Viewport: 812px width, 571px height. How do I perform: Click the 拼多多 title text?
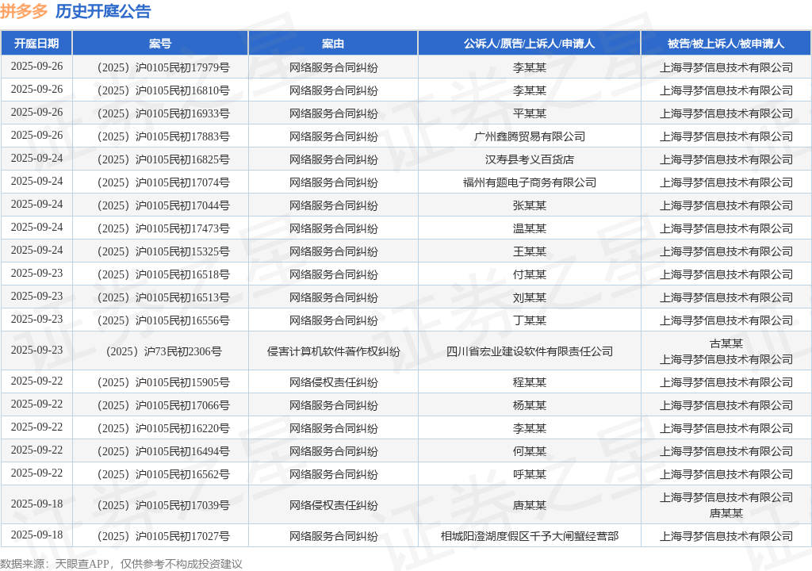pos(24,11)
